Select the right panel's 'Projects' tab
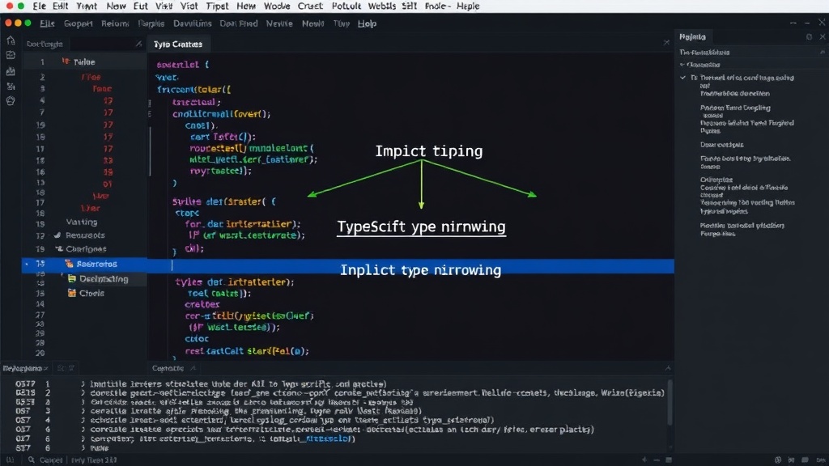Viewport: 829px width, 466px height. click(693, 36)
